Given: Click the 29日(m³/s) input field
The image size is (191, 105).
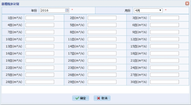Looking at the screenshot, I should click(102, 82).
